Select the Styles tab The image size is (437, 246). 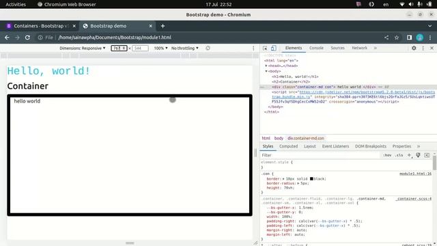268,146
